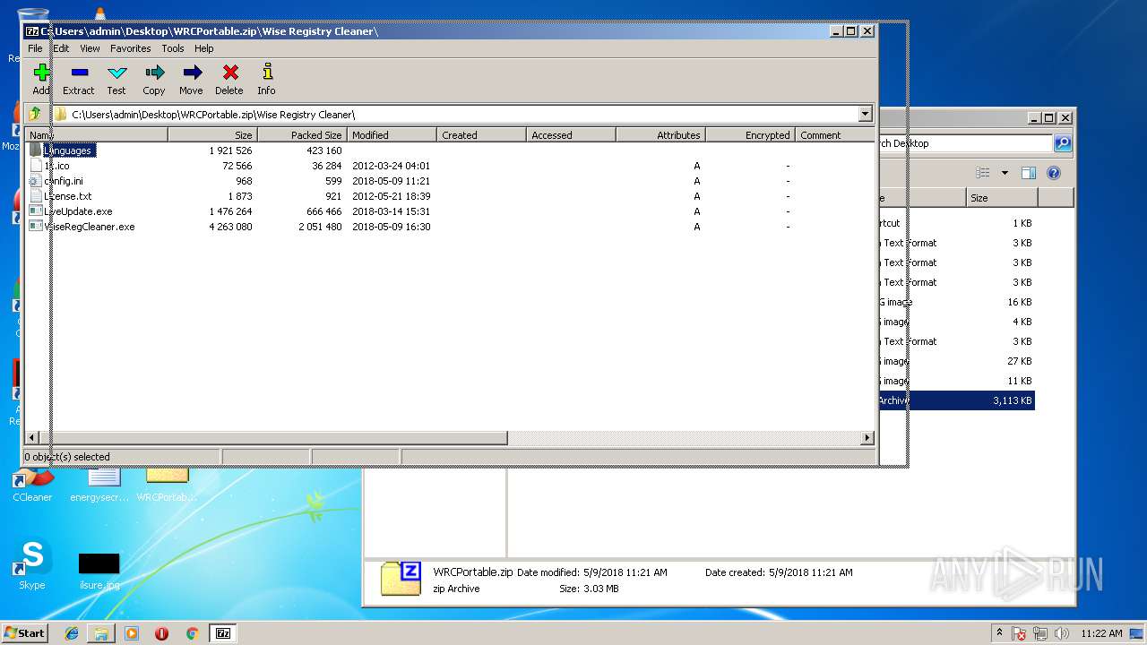1147x645 pixels.
Task: Select the License.txt row
Action: (x=450, y=195)
